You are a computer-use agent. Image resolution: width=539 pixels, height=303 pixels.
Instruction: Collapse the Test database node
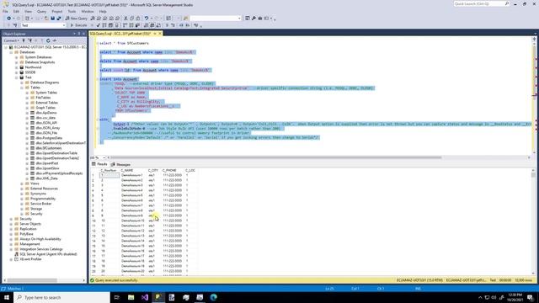pos(17,77)
